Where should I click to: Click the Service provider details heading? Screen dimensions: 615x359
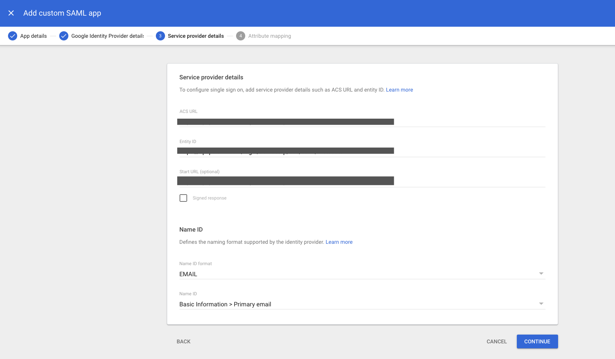211,77
